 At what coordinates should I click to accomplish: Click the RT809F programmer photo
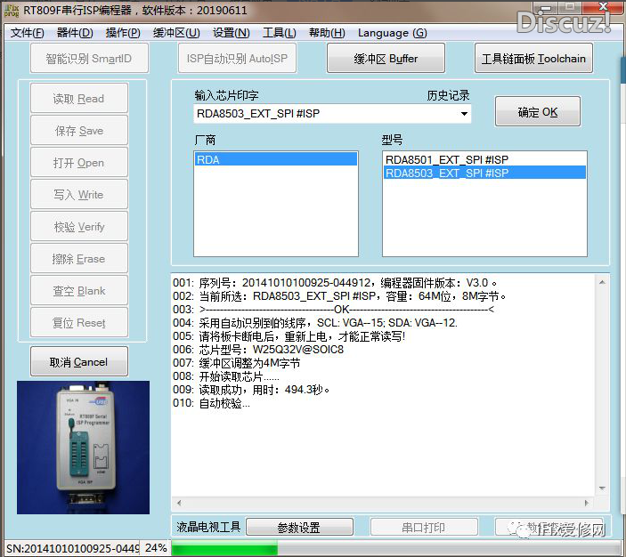83,448
